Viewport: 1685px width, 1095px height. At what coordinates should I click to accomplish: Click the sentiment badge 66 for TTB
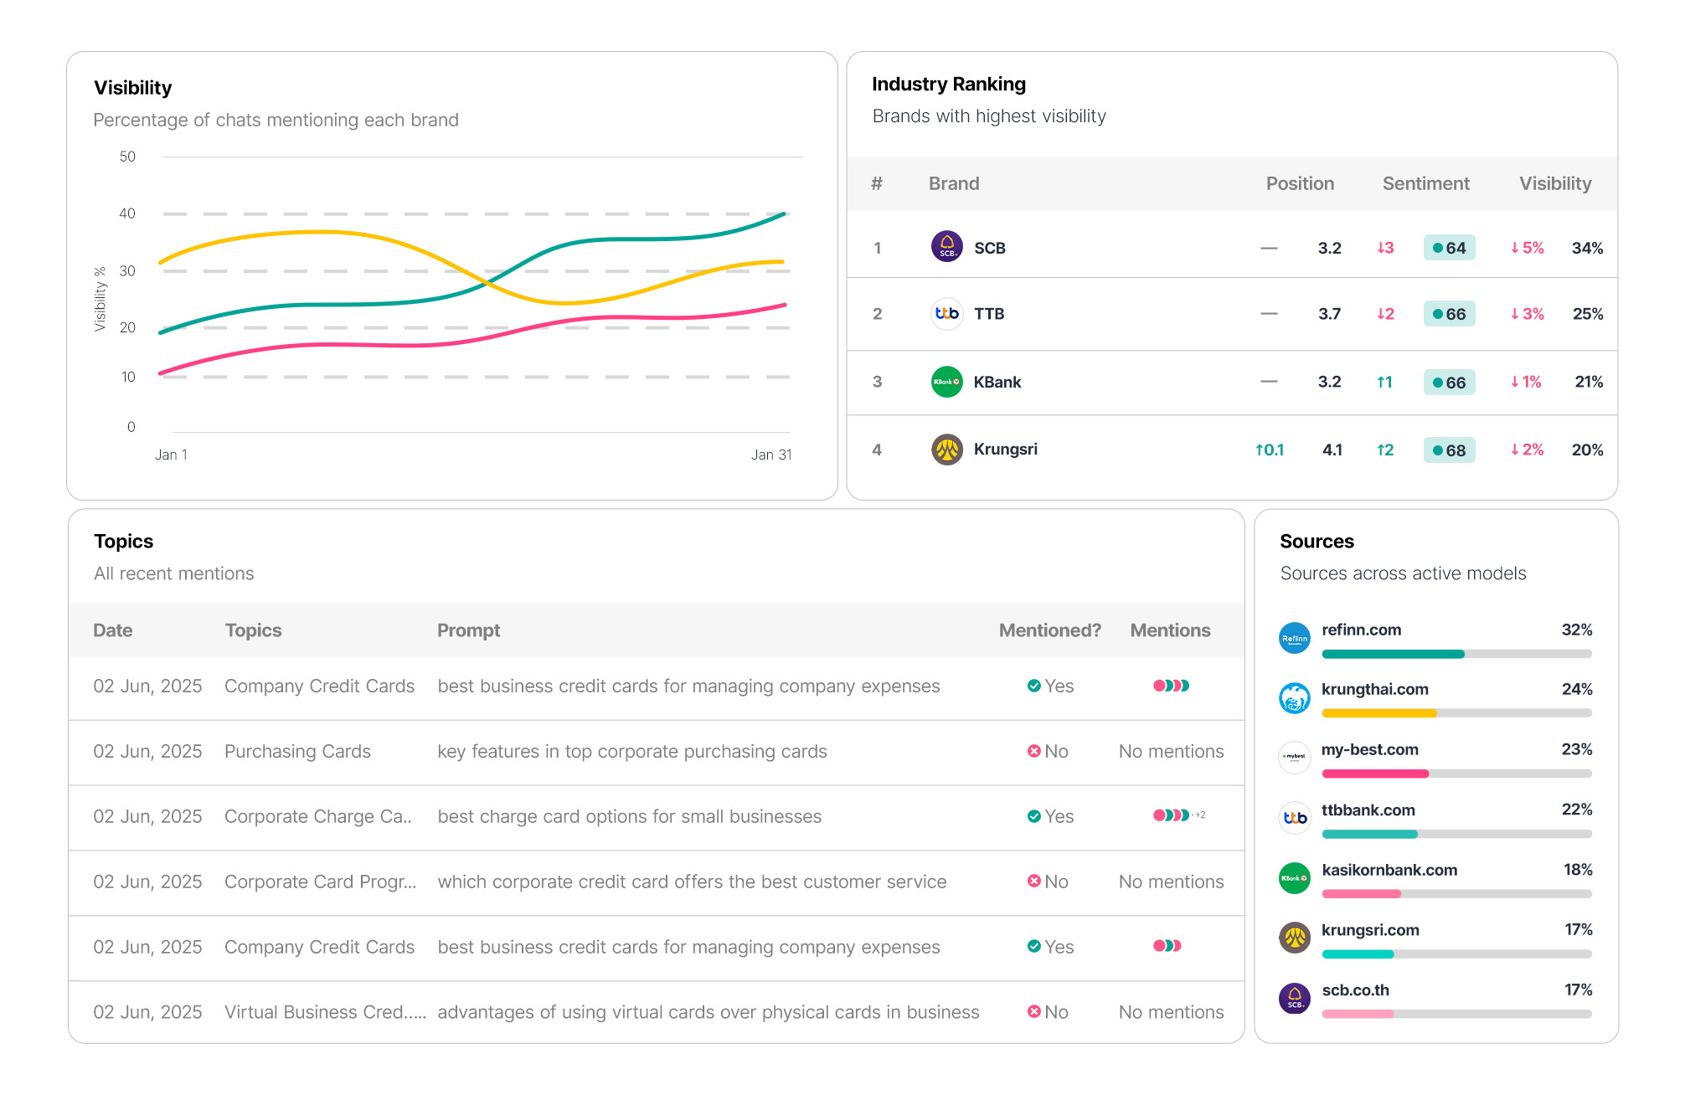point(1449,314)
